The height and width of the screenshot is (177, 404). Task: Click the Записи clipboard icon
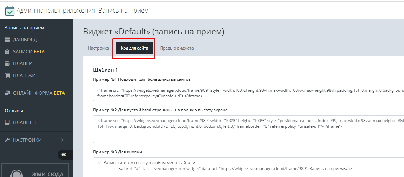pos(7,52)
